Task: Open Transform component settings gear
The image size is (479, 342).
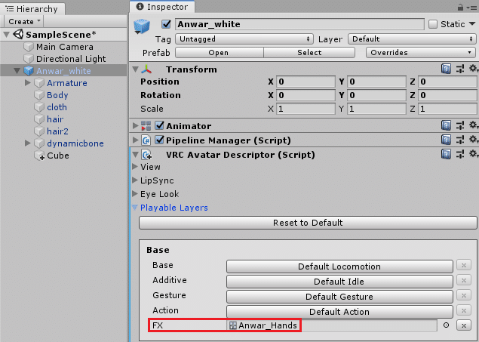Action: [x=473, y=69]
